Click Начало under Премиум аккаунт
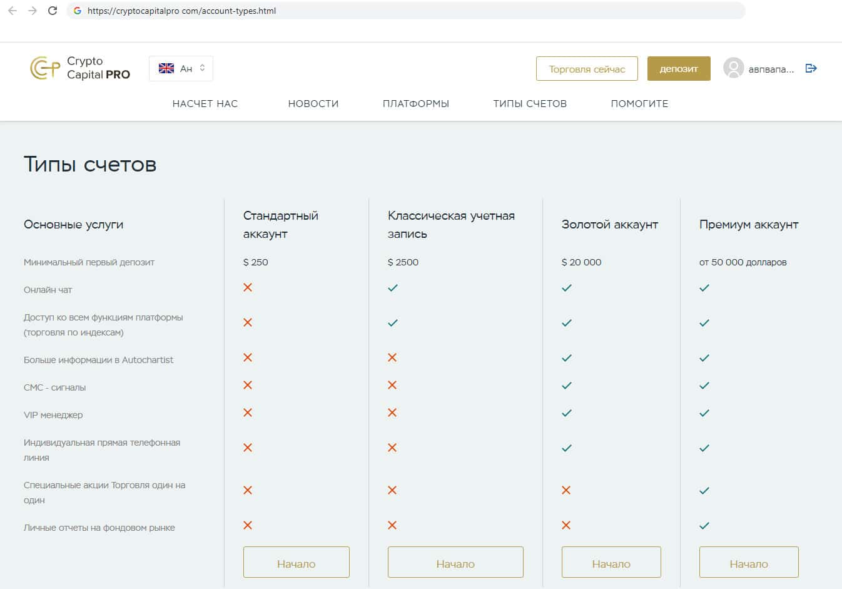 pos(749,562)
